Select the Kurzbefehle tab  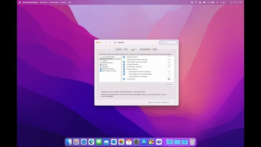(x=134, y=49)
